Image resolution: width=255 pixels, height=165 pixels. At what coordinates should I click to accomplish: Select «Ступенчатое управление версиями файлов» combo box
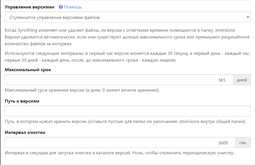pyautogui.click(x=127, y=17)
